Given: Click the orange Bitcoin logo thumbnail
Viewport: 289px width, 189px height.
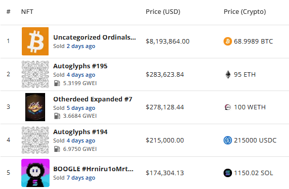Looking at the screenshot, I should 35,41.
